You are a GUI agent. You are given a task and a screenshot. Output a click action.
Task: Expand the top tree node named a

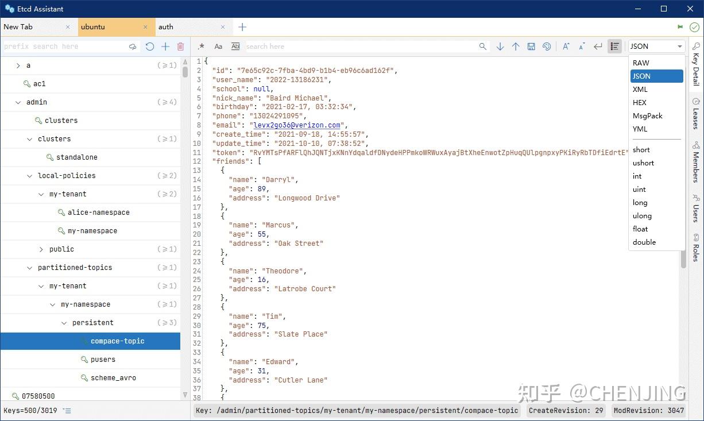18,65
